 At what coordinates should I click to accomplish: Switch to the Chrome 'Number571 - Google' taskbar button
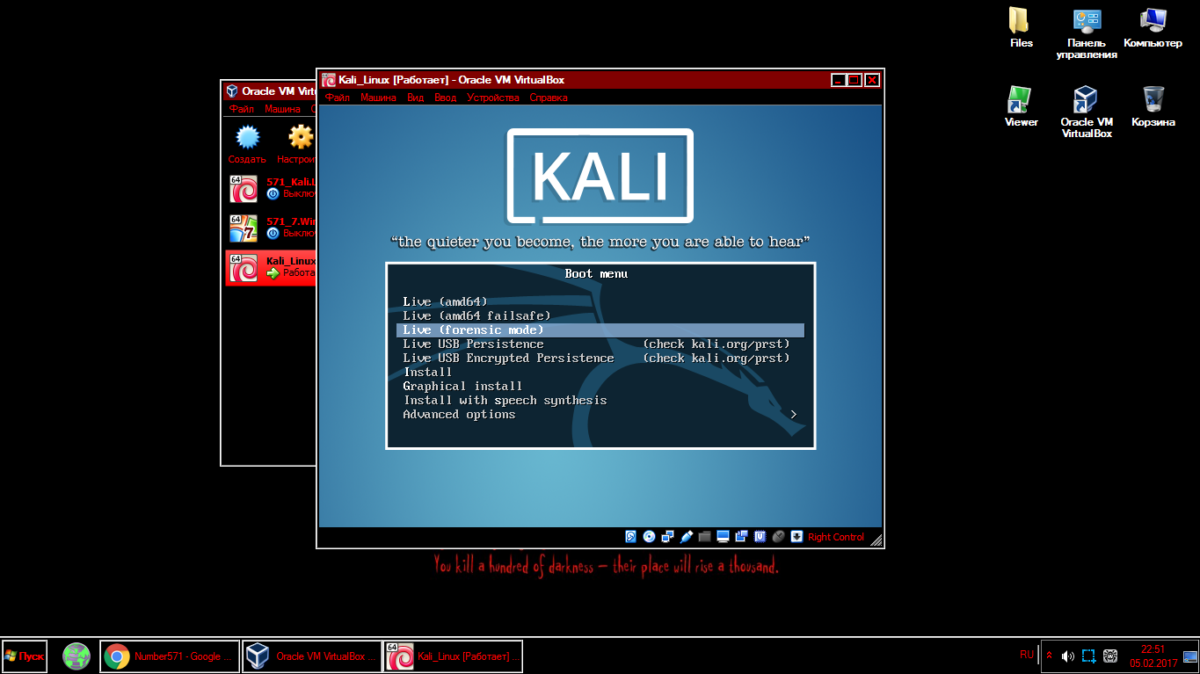click(x=170, y=656)
